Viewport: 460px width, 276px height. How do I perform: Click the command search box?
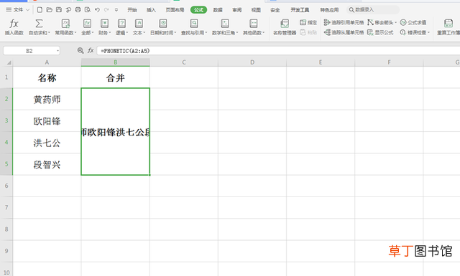[373, 10]
